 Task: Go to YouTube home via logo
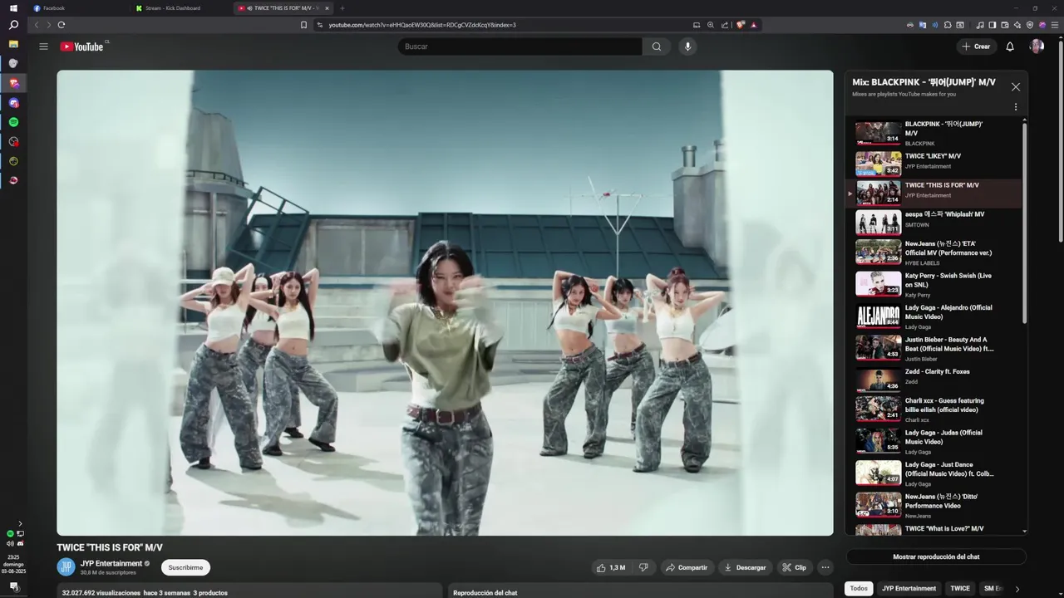click(81, 47)
